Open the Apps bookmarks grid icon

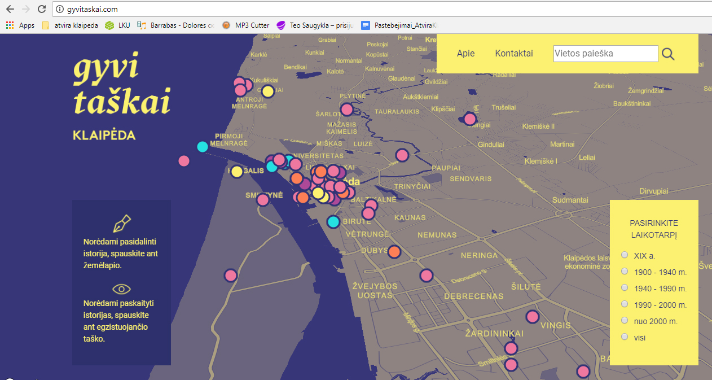coord(10,25)
